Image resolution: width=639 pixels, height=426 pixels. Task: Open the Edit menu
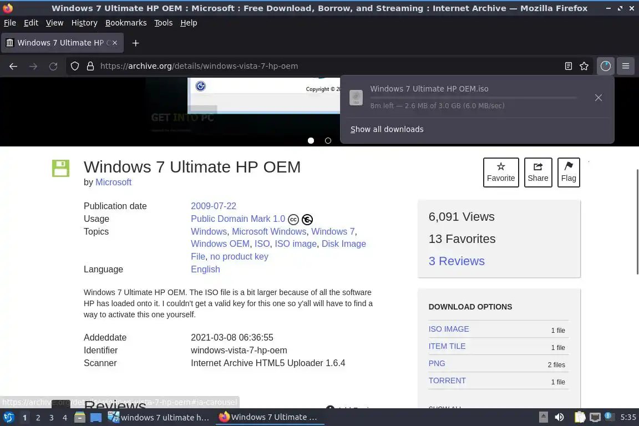31,23
